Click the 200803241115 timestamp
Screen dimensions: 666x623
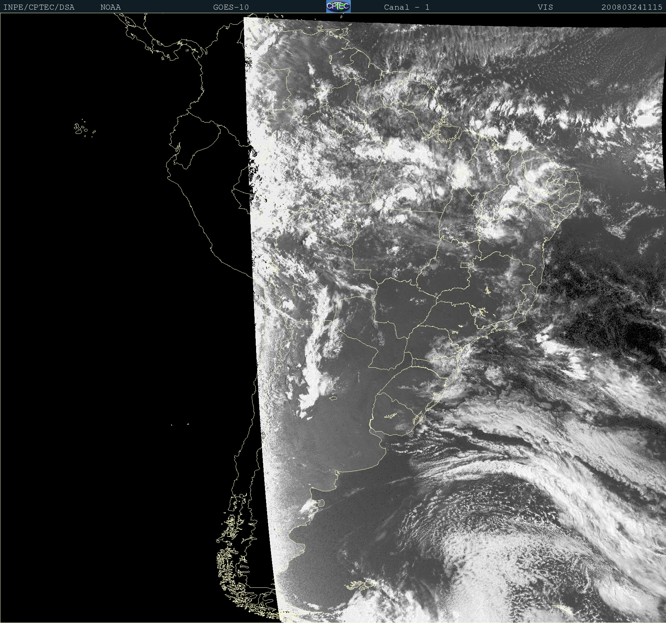click(x=632, y=7)
